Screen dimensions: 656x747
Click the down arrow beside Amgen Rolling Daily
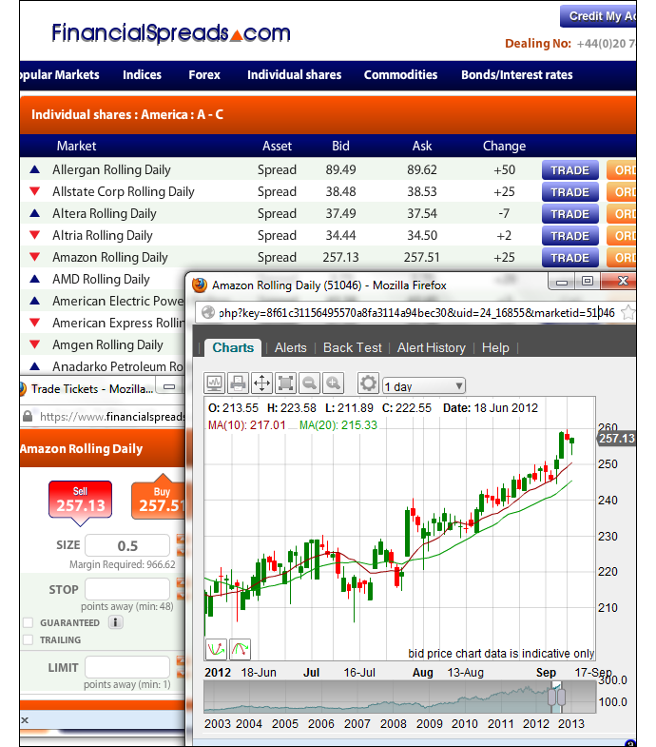click(34, 344)
